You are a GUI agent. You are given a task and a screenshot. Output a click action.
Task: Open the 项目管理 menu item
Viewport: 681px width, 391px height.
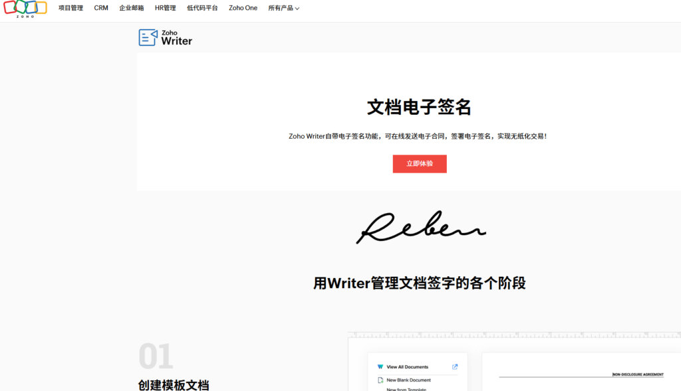70,8
